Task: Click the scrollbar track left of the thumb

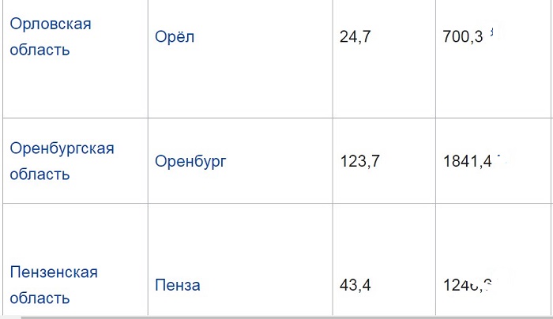Action: [9, 316]
